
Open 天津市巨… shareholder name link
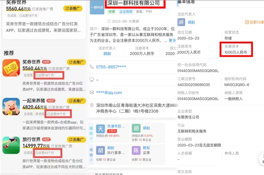click(116, 126)
